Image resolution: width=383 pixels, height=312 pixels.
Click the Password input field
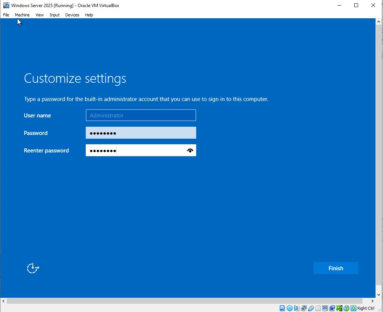pyautogui.click(x=141, y=133)
